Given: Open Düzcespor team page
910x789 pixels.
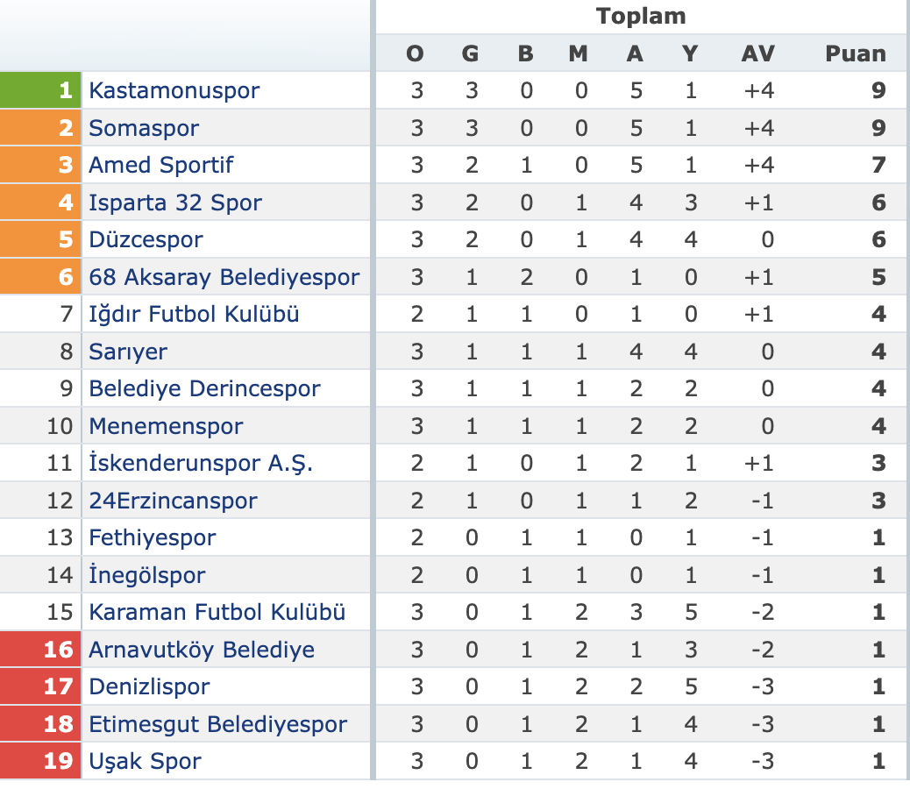Looking at the screenshot, I should 146,239.
